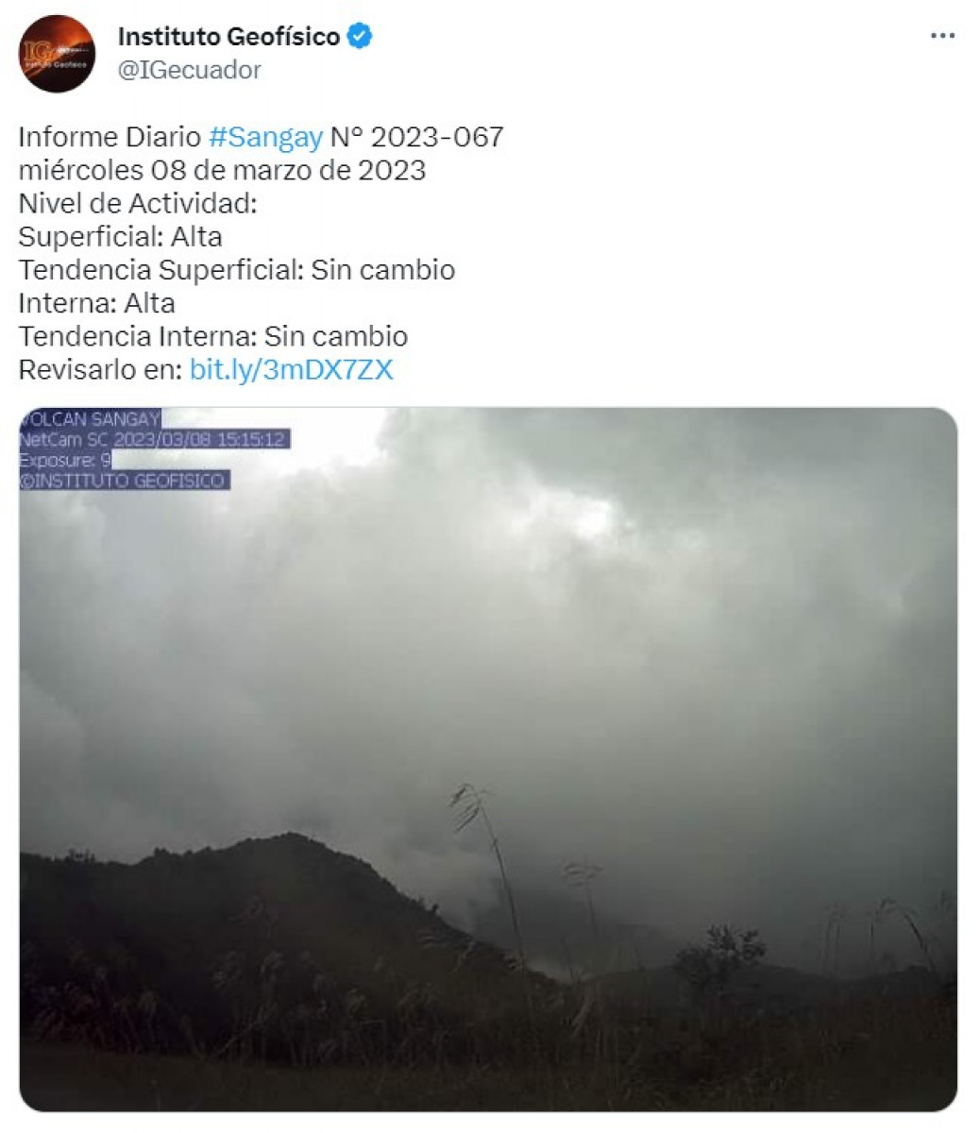980x1133 pixels.
Task: Click the blue verified badge
Action: tap(360, 37)
